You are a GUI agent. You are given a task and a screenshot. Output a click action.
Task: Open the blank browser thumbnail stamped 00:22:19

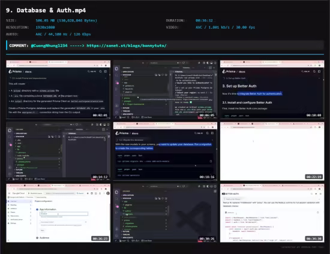point(272,152)
